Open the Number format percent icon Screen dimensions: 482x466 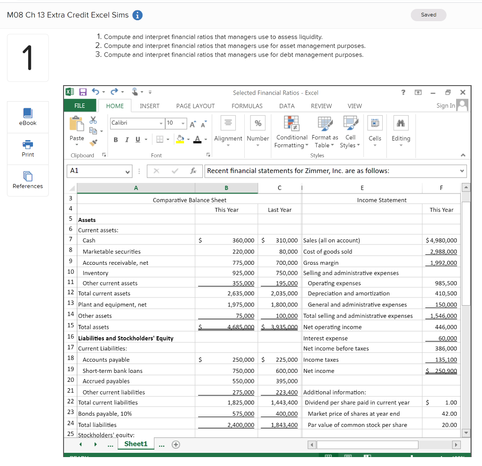tap(258, 123)
